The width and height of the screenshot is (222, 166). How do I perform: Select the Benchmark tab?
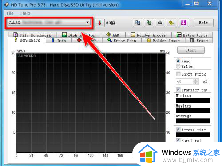pyautogui.click(x=27, y=40)
